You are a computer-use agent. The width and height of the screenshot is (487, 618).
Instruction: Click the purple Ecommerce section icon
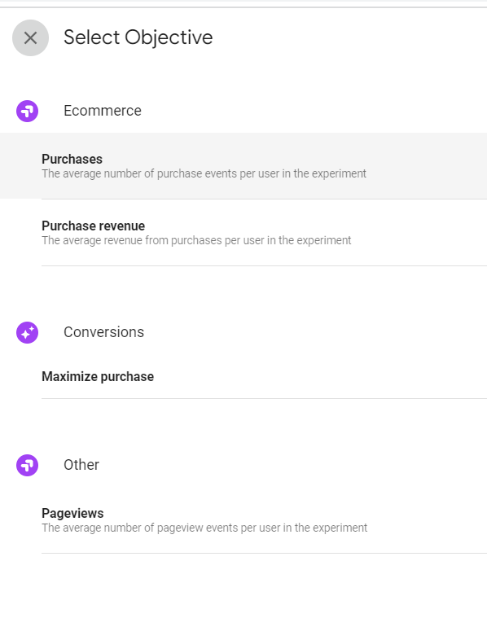tap(27, 112)
